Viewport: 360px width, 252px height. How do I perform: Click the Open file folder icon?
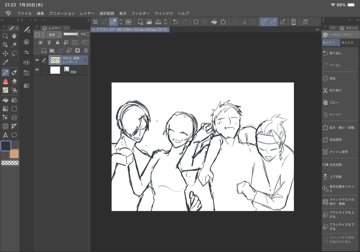(x=149, y=22)
